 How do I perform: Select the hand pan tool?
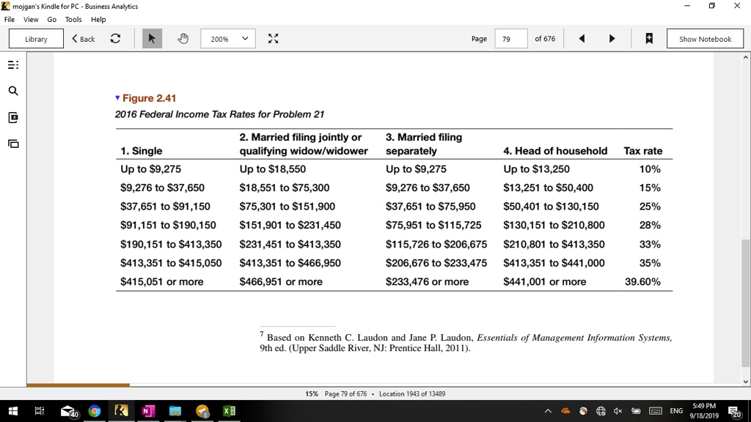(182, 38)
